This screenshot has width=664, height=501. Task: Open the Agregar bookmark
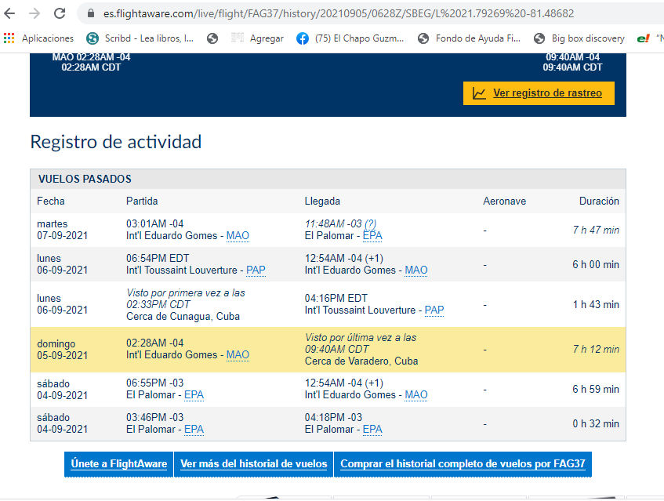click(x=257, y=38)
